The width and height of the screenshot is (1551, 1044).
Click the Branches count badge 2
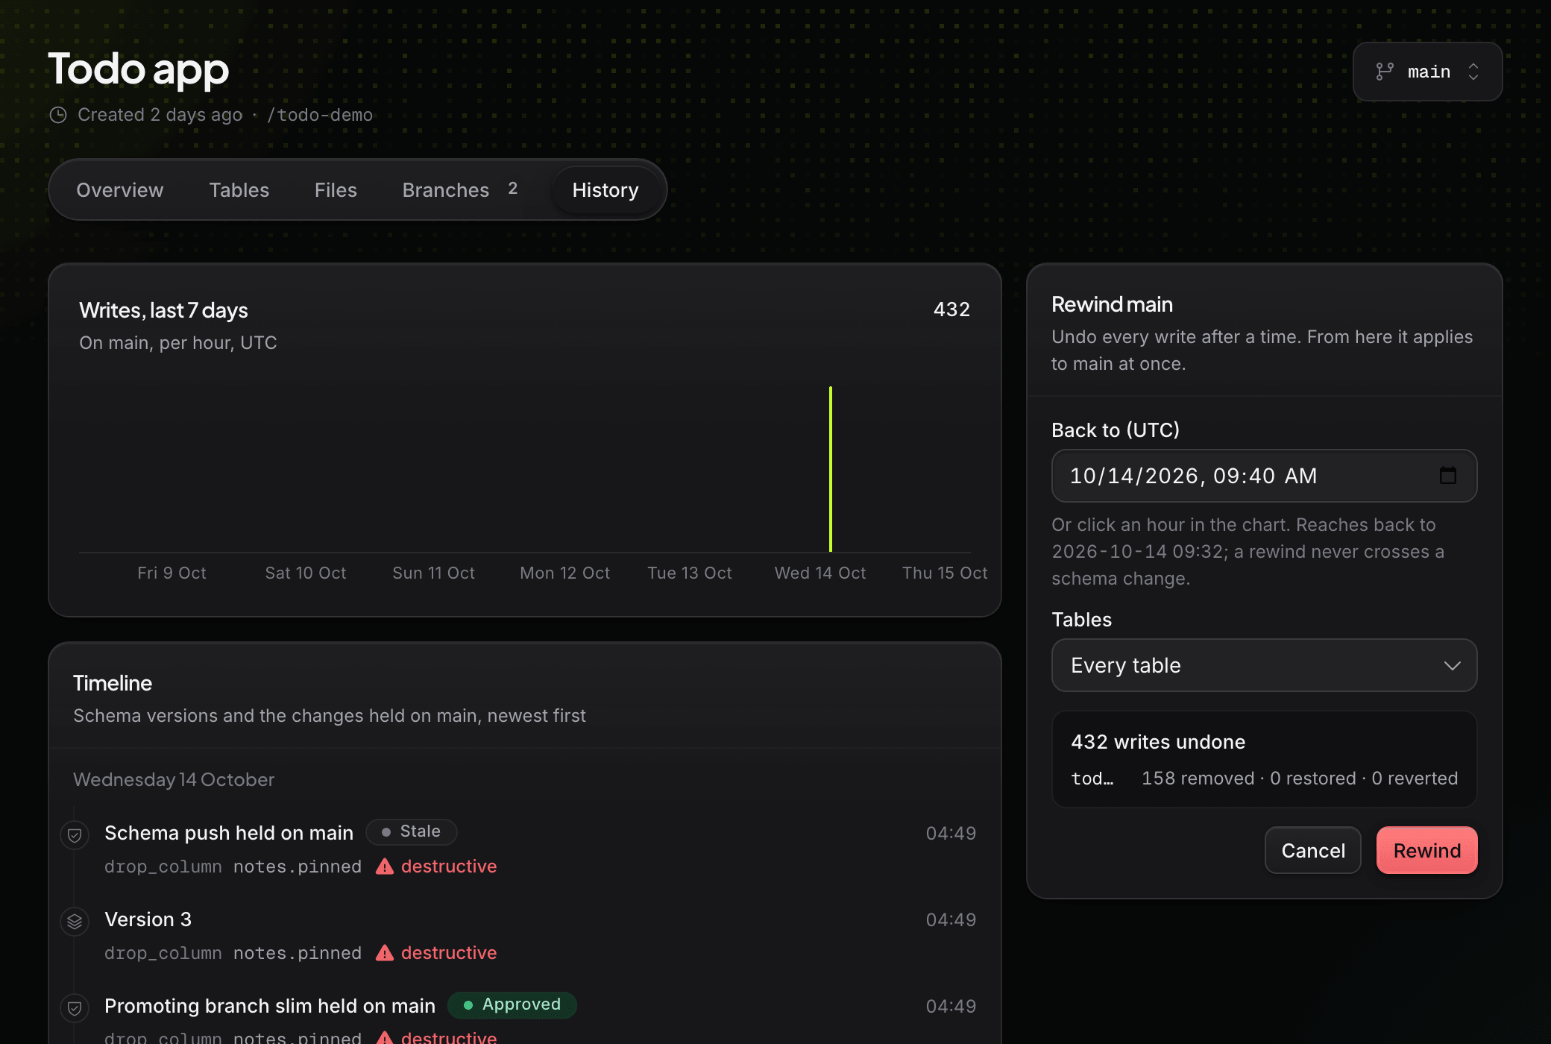pos(512,189)
